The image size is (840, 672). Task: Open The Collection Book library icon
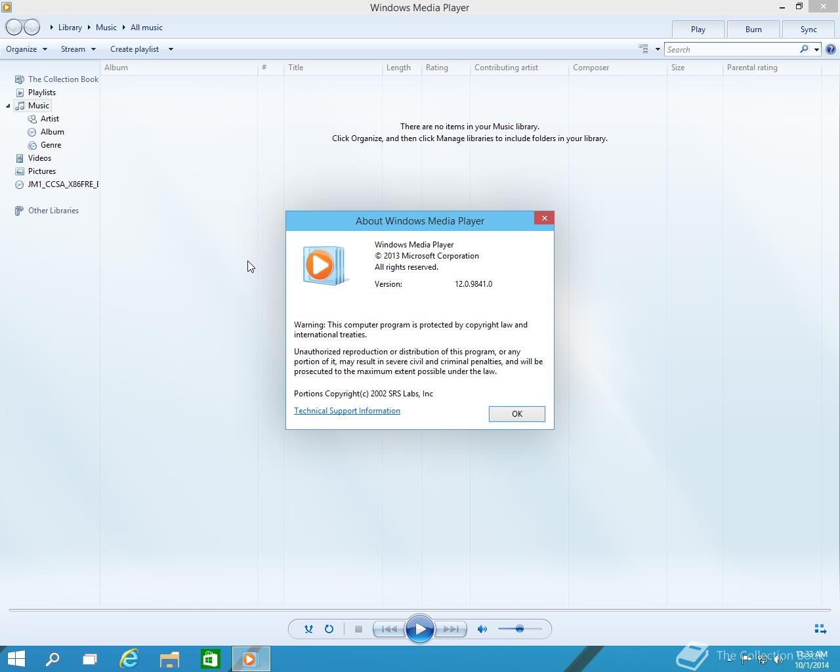[20, 79]
